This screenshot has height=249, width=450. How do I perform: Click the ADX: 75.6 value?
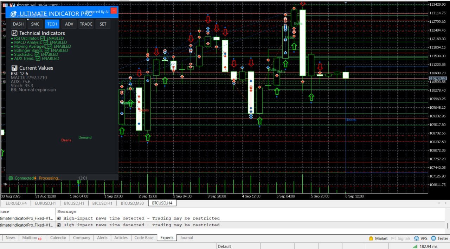(x=20, y=82)
